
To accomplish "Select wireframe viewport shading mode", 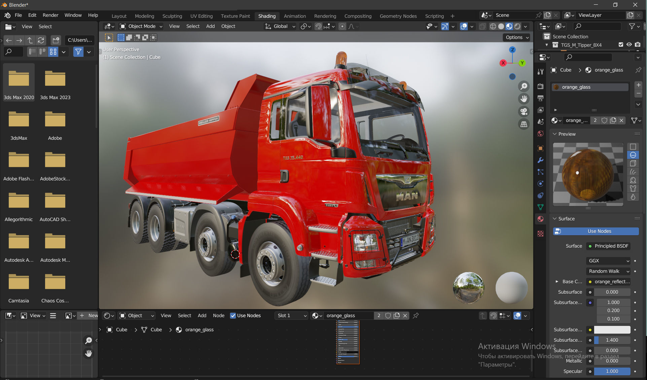I will point(493,27).
